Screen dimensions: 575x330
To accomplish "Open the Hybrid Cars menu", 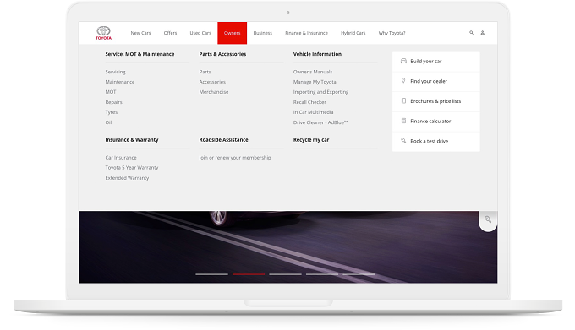I will point(353,33).
